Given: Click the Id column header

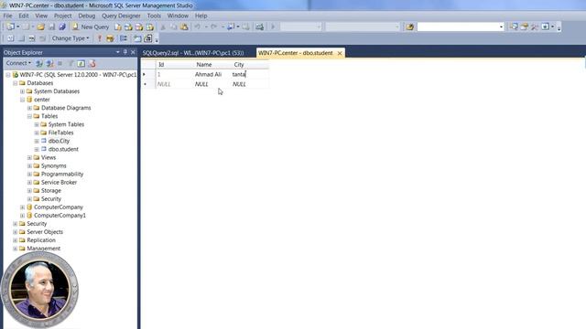Looking at the screenshot, I should click(175, 65).
